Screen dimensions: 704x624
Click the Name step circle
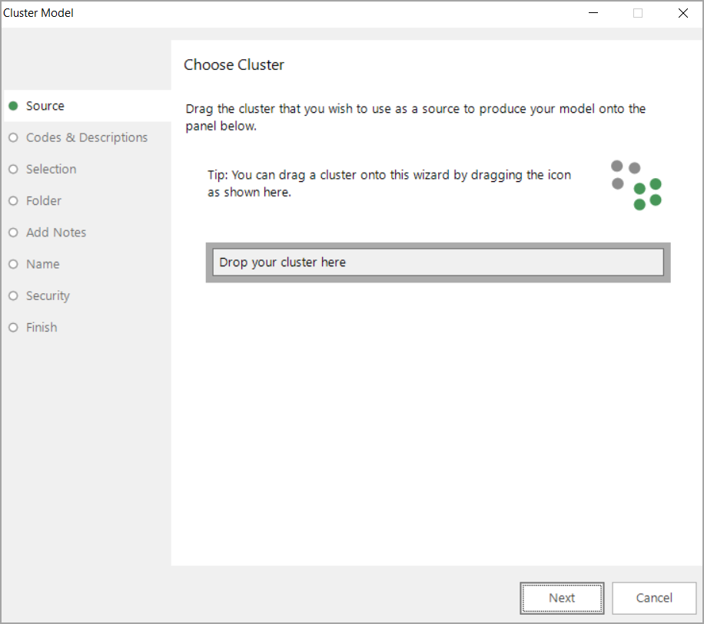pos(14,264)
